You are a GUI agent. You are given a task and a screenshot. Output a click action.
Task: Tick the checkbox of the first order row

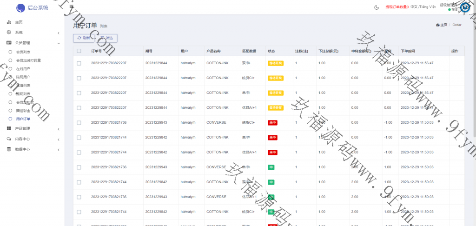[79, 63]
